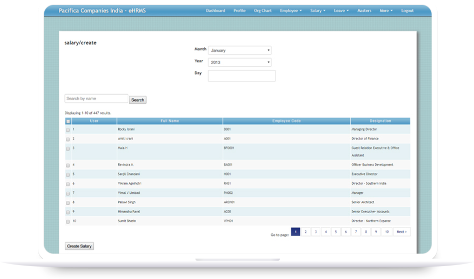The image size is (474, 279).
Task: Expand the More menu in top bar
Action: click(x=386, y=10)
